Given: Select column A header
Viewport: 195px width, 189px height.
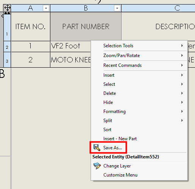Looking at the screenshot, I should 31,8.
